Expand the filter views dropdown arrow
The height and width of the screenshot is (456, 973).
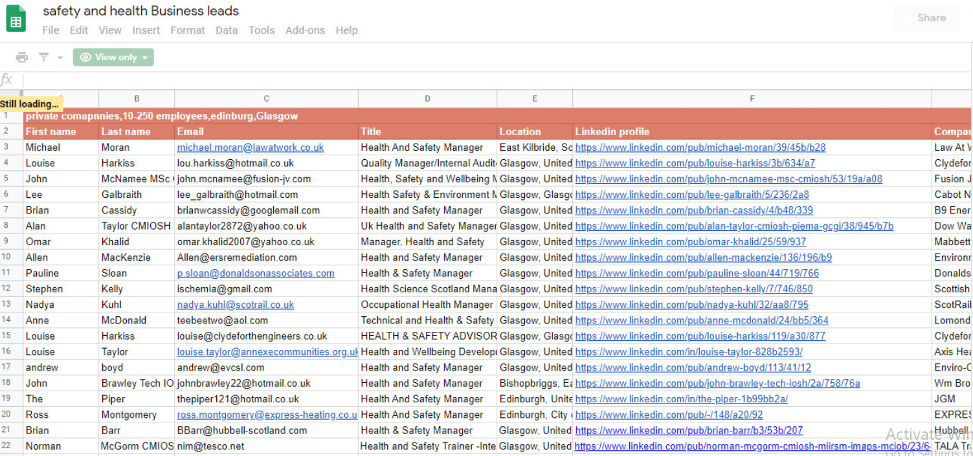point(60,58)
